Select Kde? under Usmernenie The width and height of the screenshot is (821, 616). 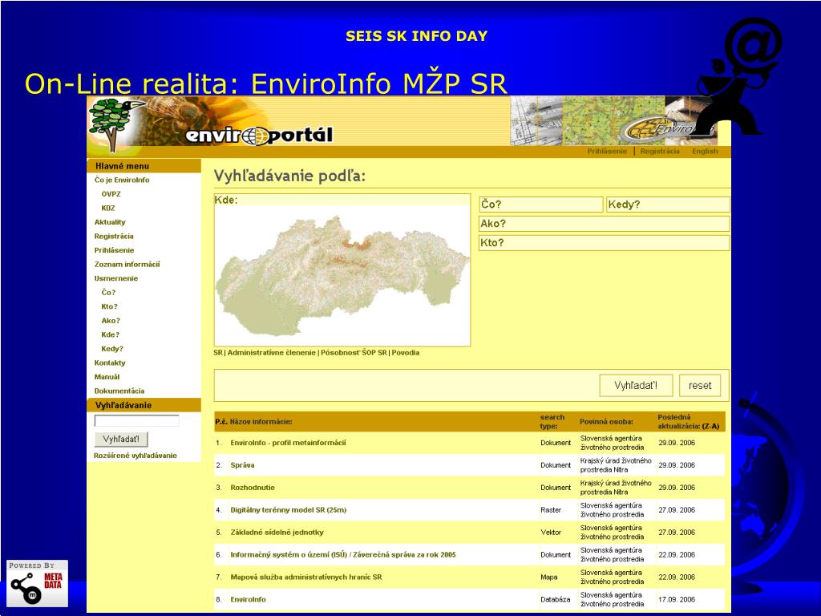click(x=111, y=335)
